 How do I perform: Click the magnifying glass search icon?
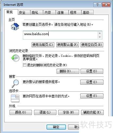[15, 83]
